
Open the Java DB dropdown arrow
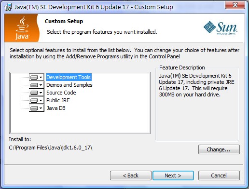click(x=41, y=108)
